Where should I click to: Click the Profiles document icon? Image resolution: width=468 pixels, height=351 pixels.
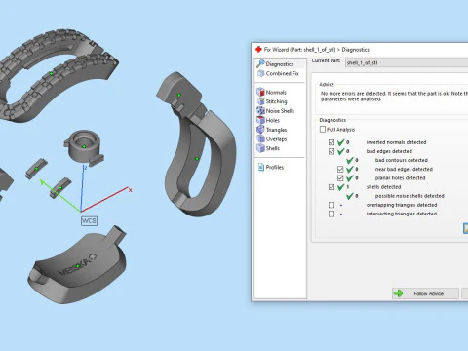click(261, 167)
